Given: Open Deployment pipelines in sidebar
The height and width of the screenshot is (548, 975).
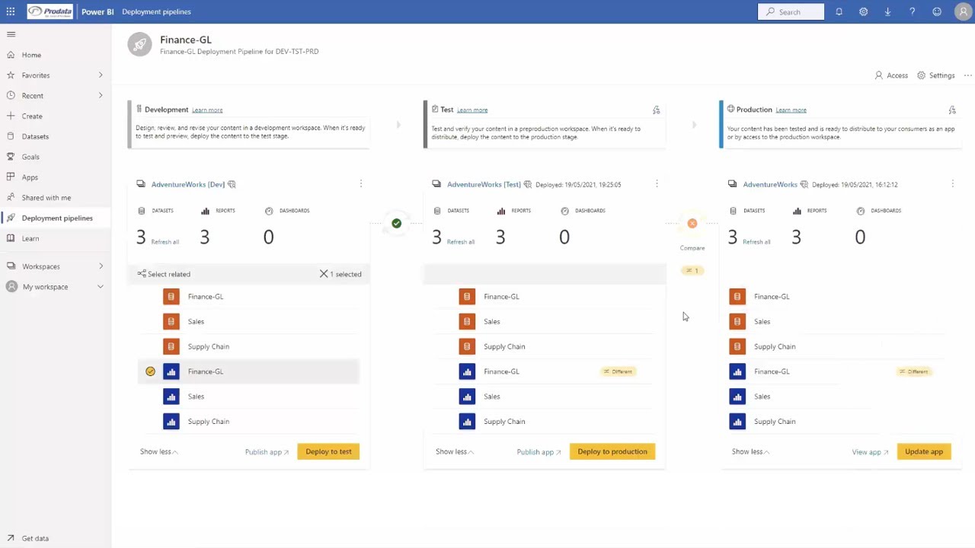Looking at the screenshot, I should 56,218.
